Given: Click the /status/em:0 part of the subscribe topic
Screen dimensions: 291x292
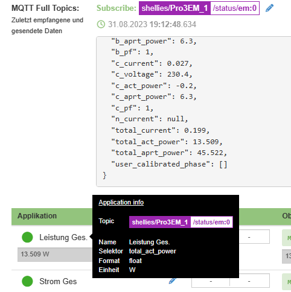Looking at the screenshot, I should [235, 8].
